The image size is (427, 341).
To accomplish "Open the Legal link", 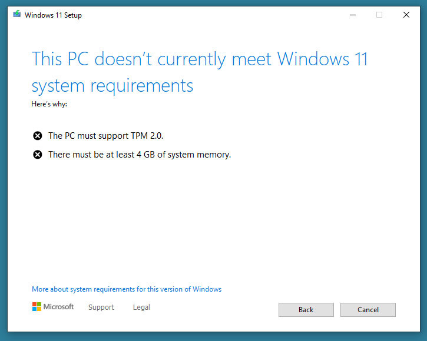I will click(x=141, y=307).
